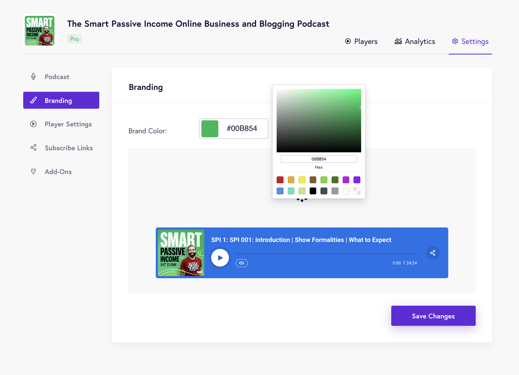Pick the orange preset swatch
519x375 pixels.
click(x=291, y=180)
